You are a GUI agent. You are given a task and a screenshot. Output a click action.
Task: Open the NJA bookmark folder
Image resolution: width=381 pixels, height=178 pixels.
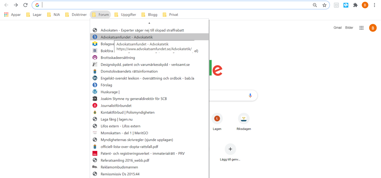(x=54, y=15)
